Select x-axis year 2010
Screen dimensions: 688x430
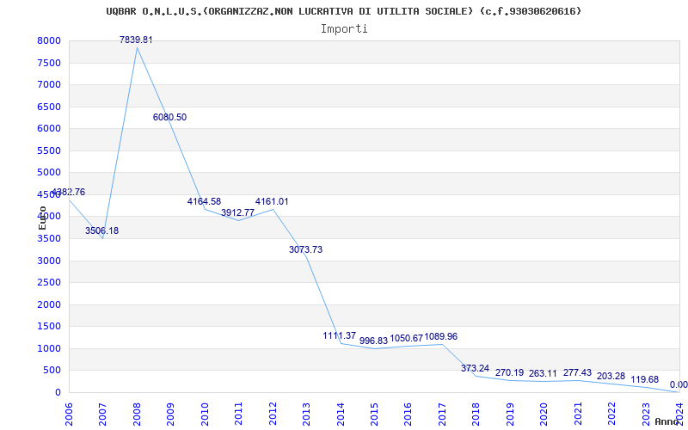[205, 414]
